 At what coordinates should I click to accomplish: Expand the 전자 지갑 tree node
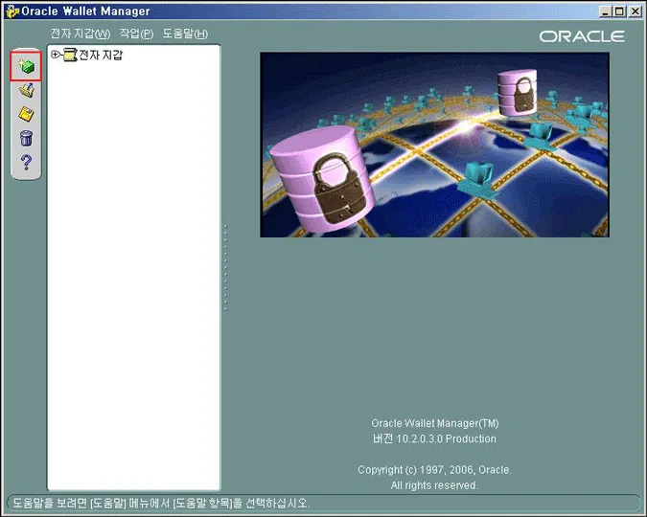(55, 54)
